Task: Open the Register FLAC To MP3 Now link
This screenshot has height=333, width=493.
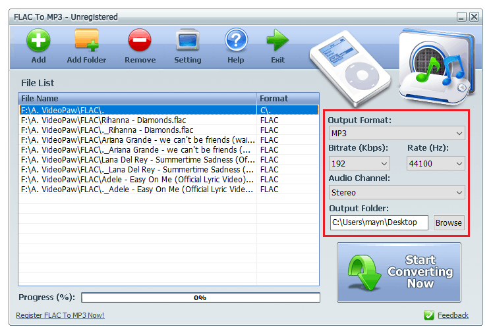Action: click(x=60, y=315)
